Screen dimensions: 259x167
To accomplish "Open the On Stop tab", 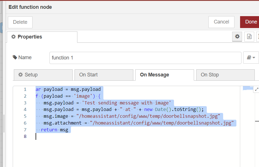I will pos(225,75).
